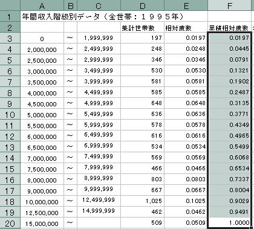
Task: Click cell with value 3,499,999
Action: (99, 71)
